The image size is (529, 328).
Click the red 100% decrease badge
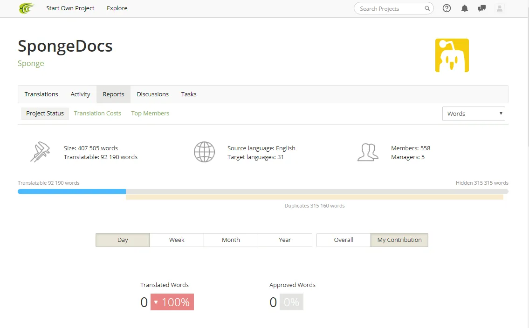pyautogui.click(x=172, y=302)
